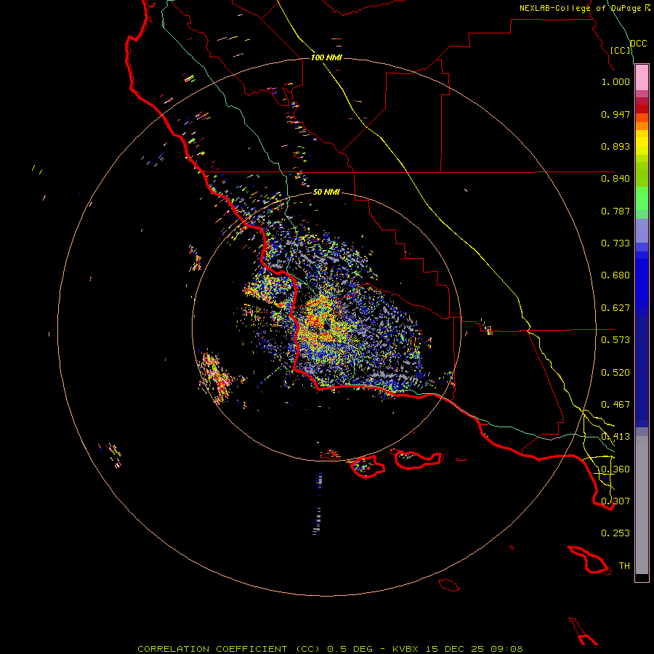Pick the bright green segment of the color bar
This screenshot has width=654, height=654.
coord(642,198)
